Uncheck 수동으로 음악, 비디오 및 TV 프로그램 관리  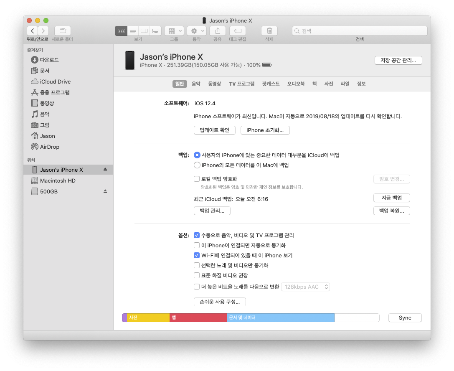pyautogui.click(x=197, y=235)
